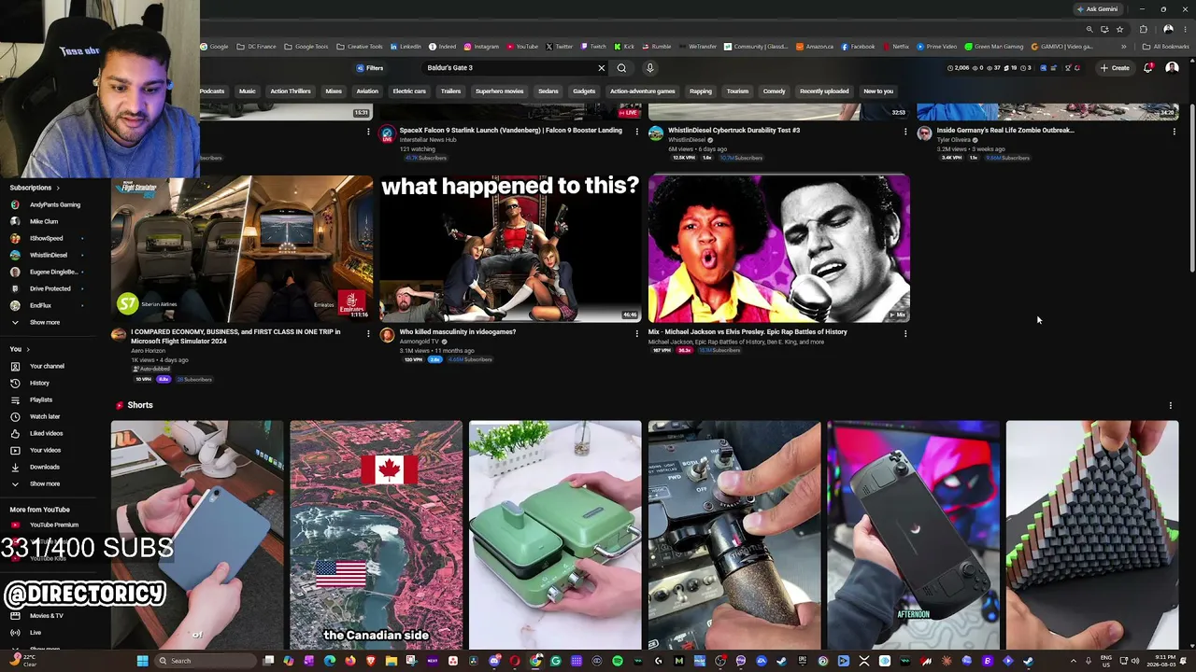Image resolution: width=1196 pixels, height=672 pixels.
Task: Start voice search with the microphone icon
Action: (650, 68)
